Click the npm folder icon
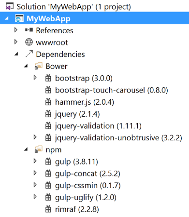Image resolution: width=189 pixels, height=217 pixels. point(39,149)
